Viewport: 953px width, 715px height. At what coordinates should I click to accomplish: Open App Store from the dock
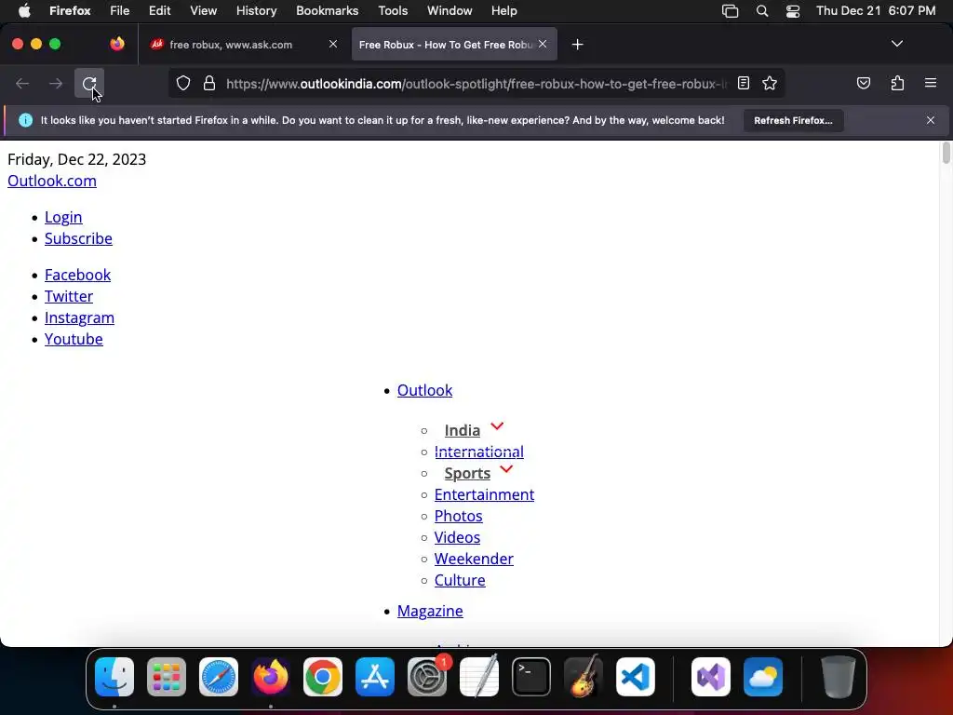click(375, 677)
